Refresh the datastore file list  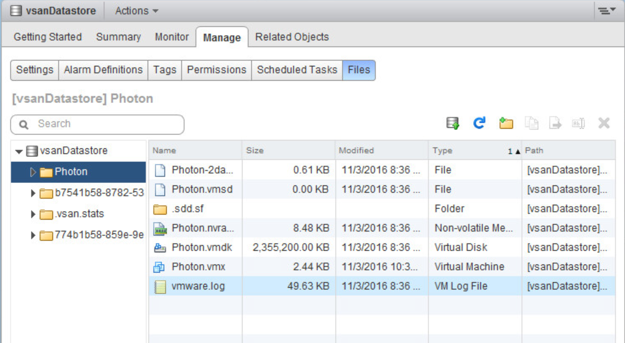pos(479,123)
